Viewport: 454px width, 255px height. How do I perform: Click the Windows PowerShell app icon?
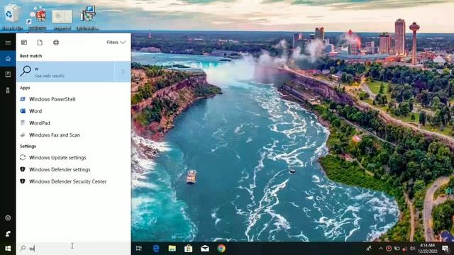pyautogui.click(x=23, y=99)
